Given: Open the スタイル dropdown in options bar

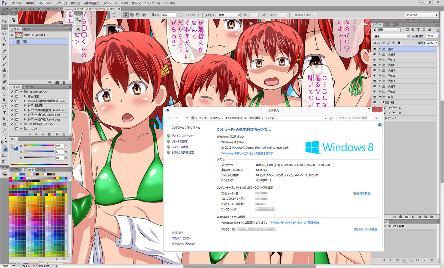Looking at the screenshot, I should [229, 15].
